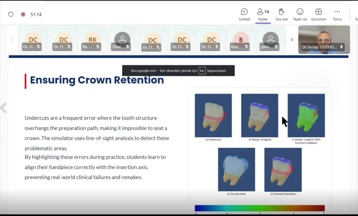
Task: Click the Overall Evaluation tooth image
Action: coord(283,169)
